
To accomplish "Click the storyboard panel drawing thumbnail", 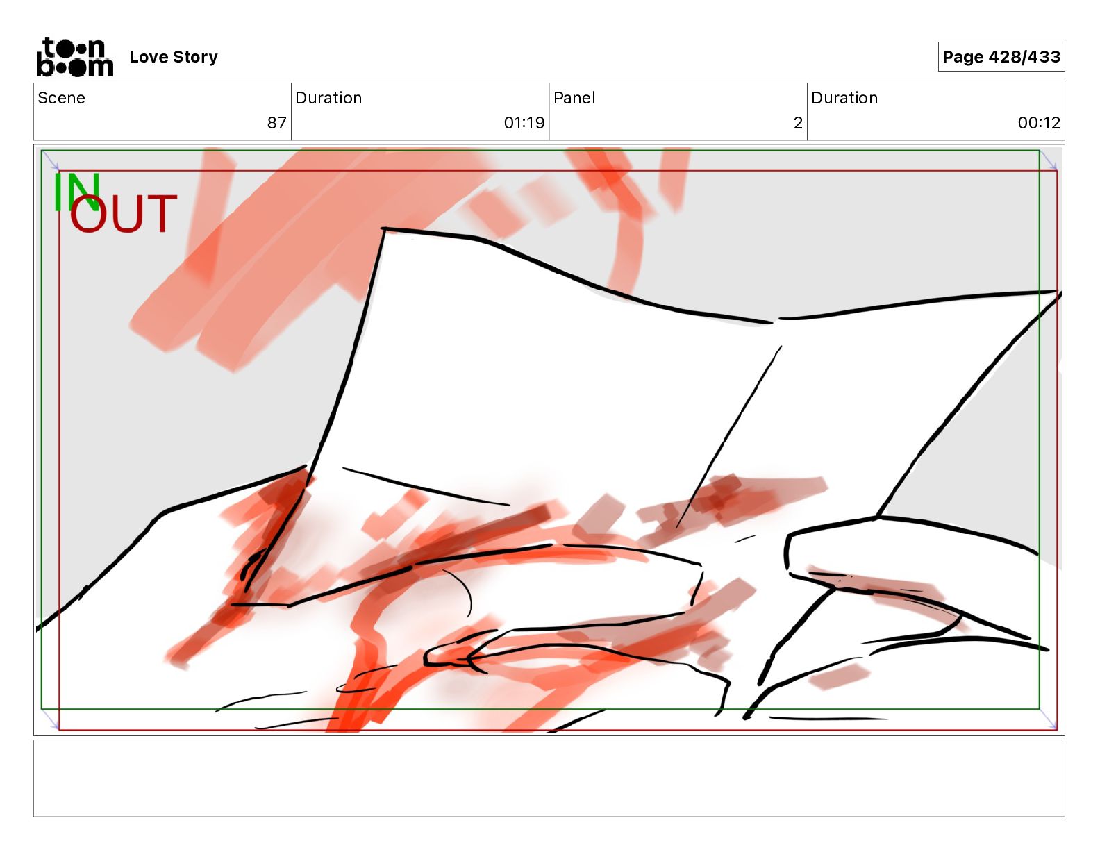I will pos(549,440).
